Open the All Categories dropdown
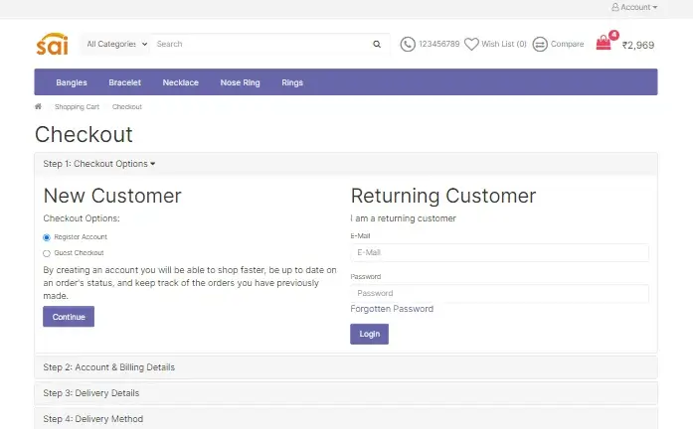The height and width of the screenshot is (429, 693). click(x=116, y=45)
